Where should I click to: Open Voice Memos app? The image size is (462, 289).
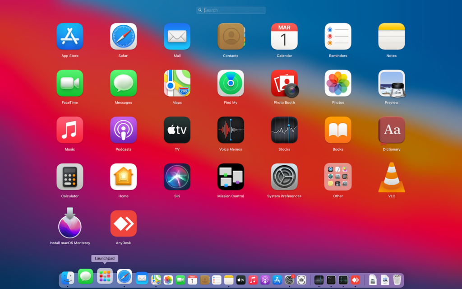pyautogui.click(x=231, y=130)
